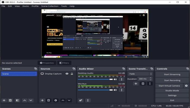The image size is (190, 108).
Task: Add a new source with plus icon
Action: [42, 100]
